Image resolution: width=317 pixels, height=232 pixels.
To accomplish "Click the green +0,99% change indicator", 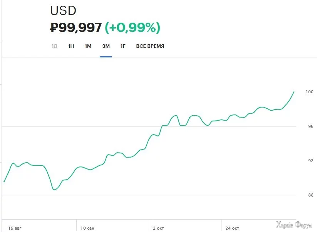I will click(x=133, y=28).
